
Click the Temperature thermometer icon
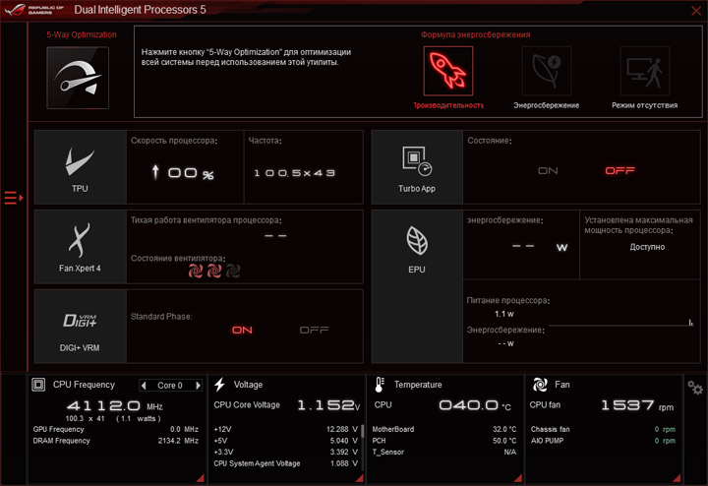[x=380, y=385]
